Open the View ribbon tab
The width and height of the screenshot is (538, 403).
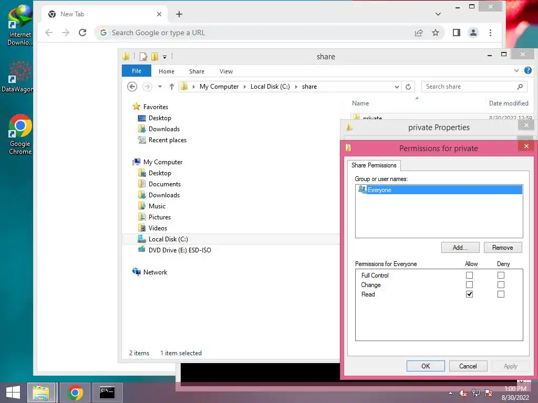coord(226,71)
